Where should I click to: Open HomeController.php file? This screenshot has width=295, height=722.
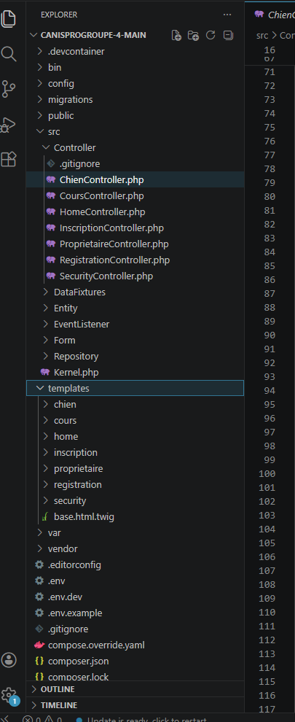pos(135,211)
